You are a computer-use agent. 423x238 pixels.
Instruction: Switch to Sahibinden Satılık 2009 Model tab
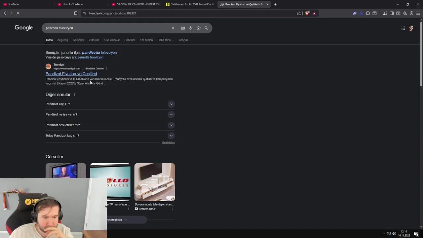click(x=190, y=4)
